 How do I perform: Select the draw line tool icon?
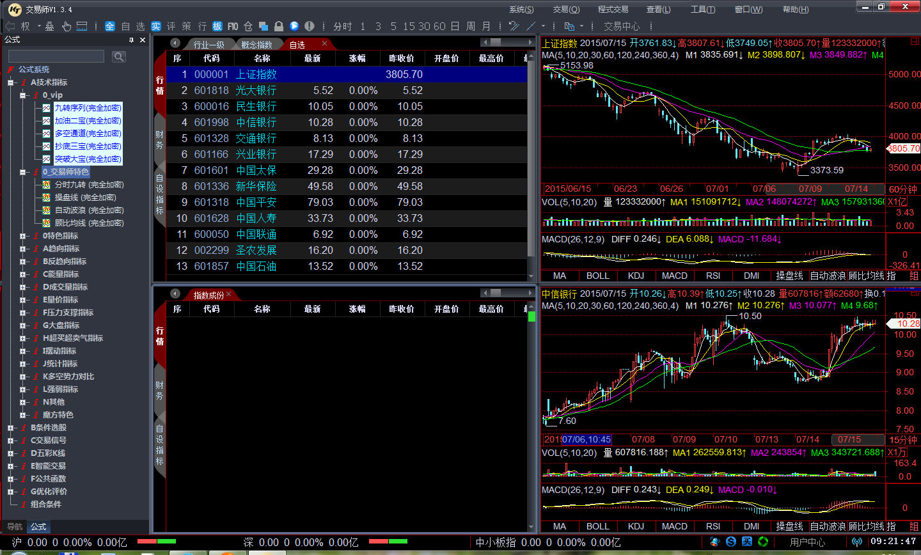[530, 26]
